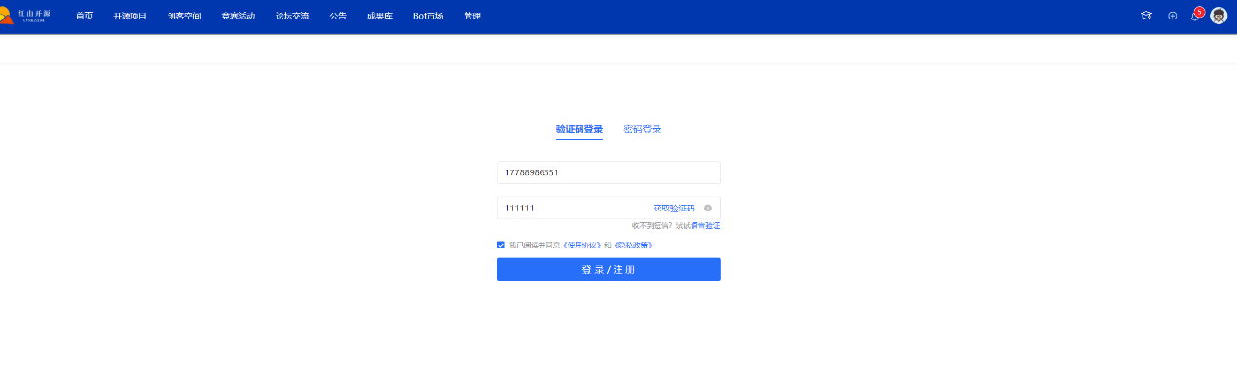
Task: Click the 获取验证码 link
Action: 674,208
